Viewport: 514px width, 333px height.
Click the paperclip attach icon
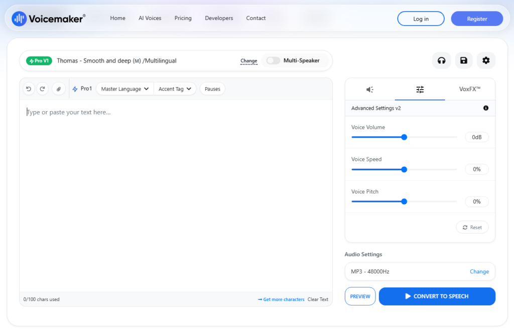coord(59,89)
